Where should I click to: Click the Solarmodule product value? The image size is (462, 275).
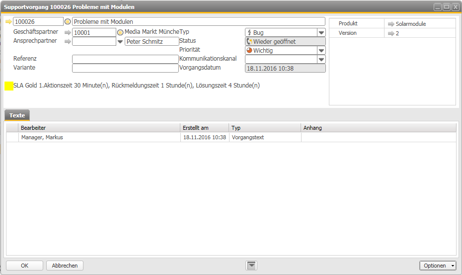coord(411,24)
